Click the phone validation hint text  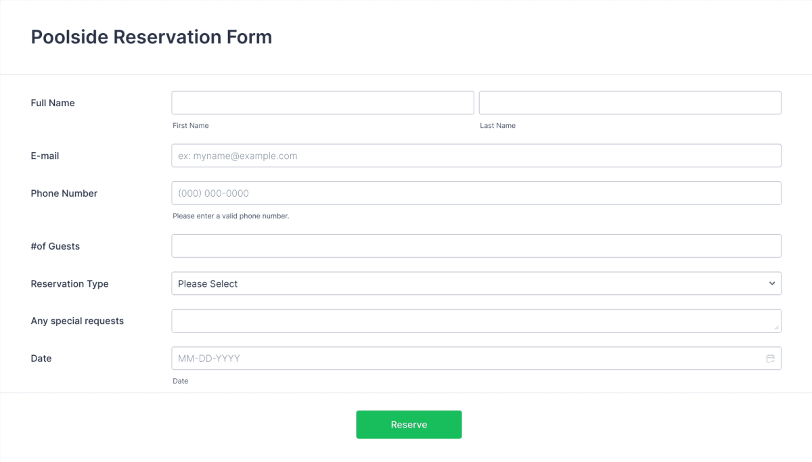click(231, 216)
